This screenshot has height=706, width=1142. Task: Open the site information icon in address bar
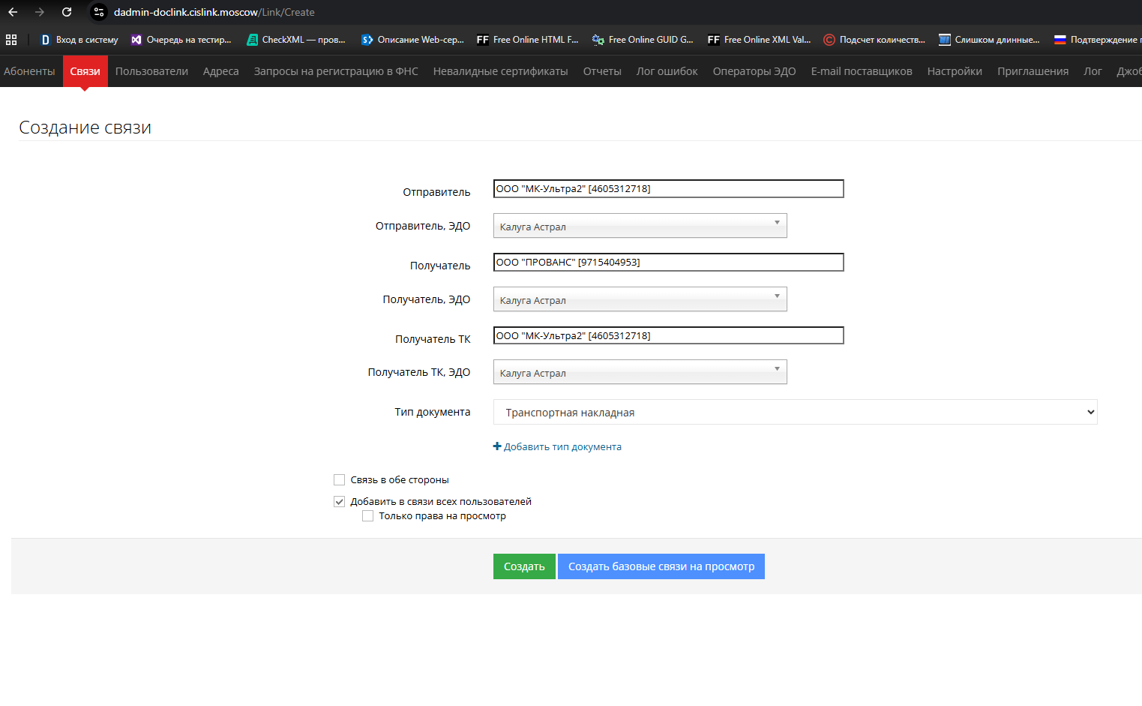coord(99,12)
